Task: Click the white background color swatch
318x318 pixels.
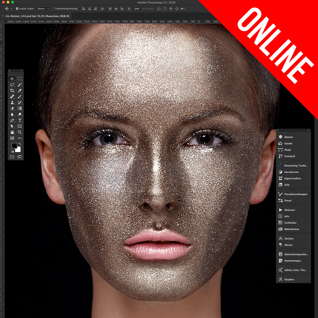Action: pyautogui.click(x=19, y=150)
